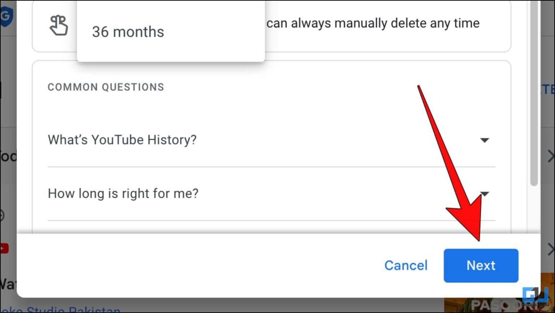Click the partially visible blue DELETE text on right
Screen dimensions: 555x313
(x=550, y=88)
